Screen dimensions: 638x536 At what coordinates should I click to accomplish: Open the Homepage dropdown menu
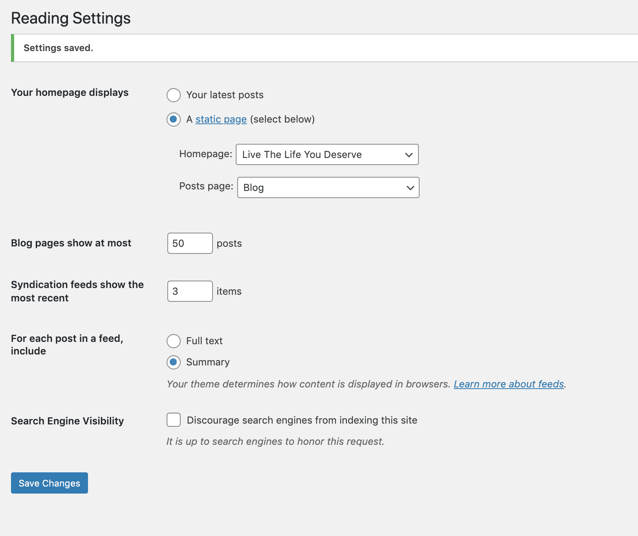click(327, 154)
